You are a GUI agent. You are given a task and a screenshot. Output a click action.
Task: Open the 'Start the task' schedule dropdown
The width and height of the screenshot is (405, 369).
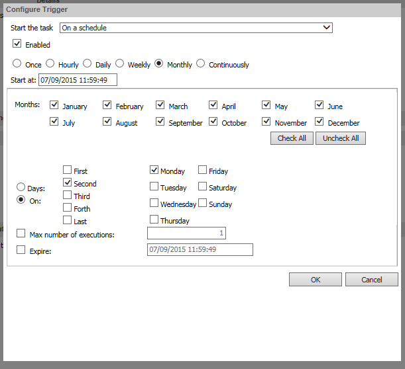(196, 28)
